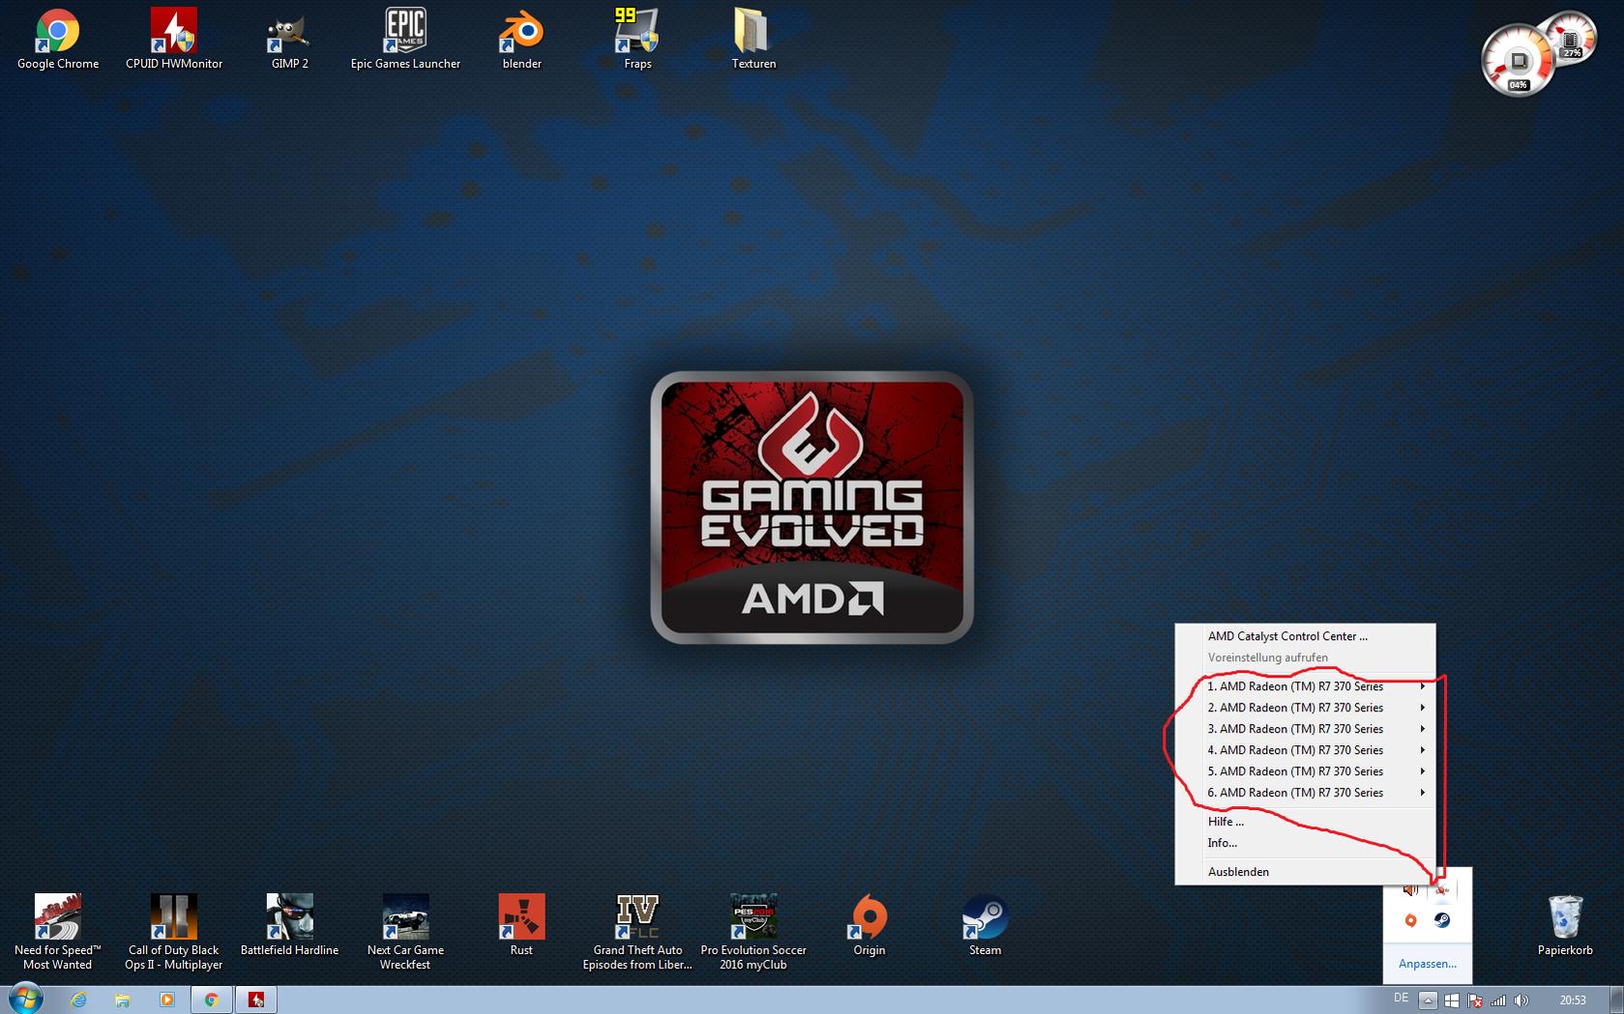Image resolution: width=1624 pixels, height=1014 pixels.
Task: Select Pro Evolution Soccer 2016 myClub icon
Action: point(753,932)
